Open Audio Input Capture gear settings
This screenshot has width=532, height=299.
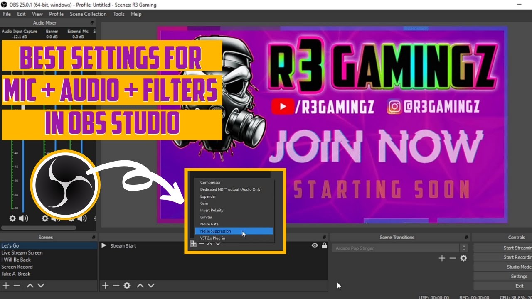(x=13, y=218)
